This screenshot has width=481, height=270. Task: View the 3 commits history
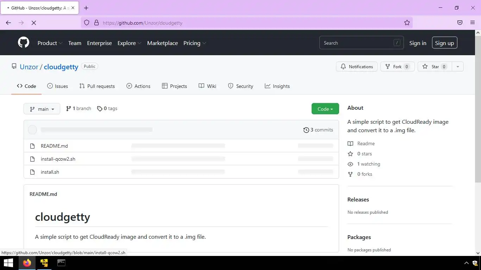[x=318, y=130]
